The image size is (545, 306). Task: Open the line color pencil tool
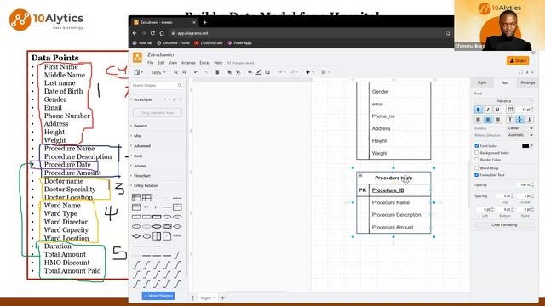259,72
